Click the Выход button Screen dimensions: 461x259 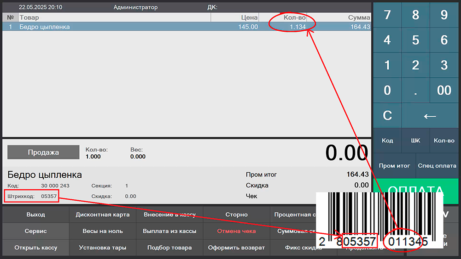tap(36, 214)
